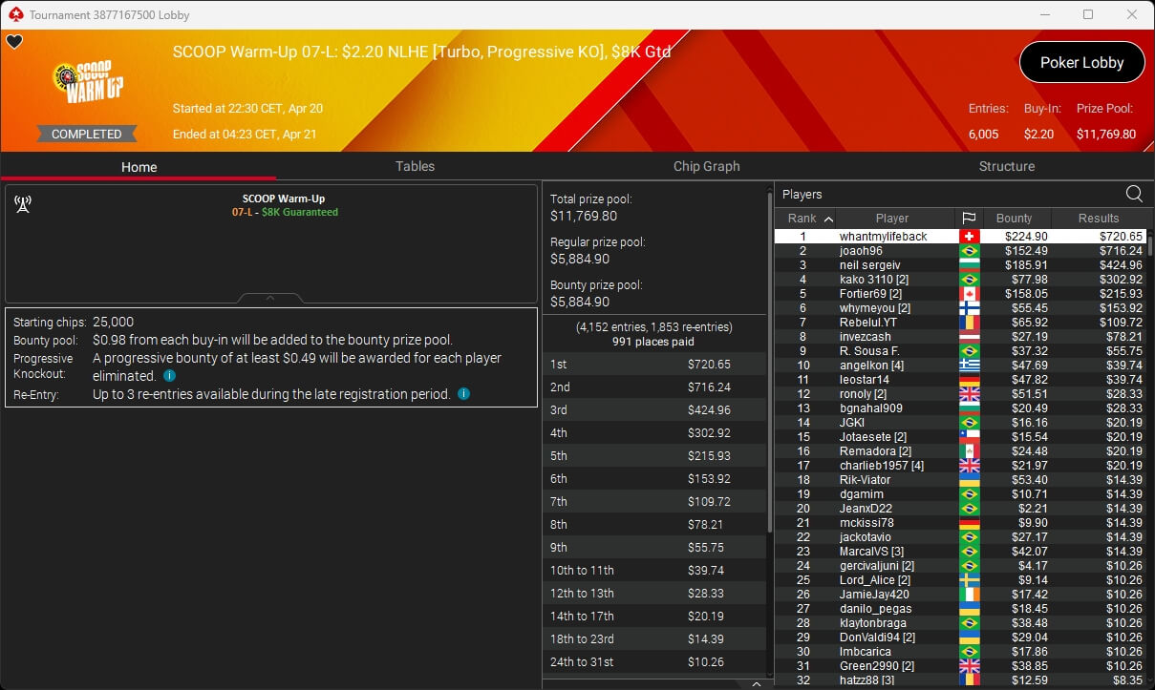Sort by the Results column header
This screenshot has width=1155, height=690.
click(x=1099, y=219)
